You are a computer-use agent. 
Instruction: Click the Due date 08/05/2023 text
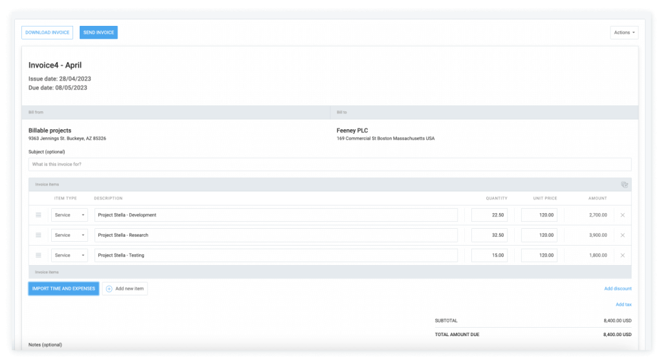[58, 88]
